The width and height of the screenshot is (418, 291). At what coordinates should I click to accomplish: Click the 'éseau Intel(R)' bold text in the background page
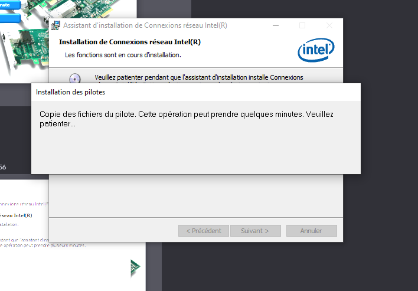click(x=16, y=215)
